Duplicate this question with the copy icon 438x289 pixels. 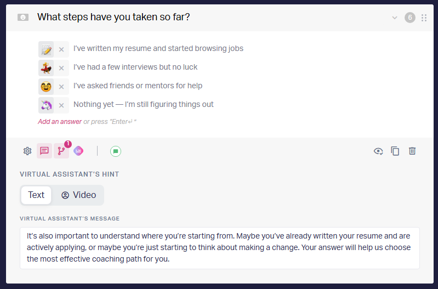click(395, 151)
